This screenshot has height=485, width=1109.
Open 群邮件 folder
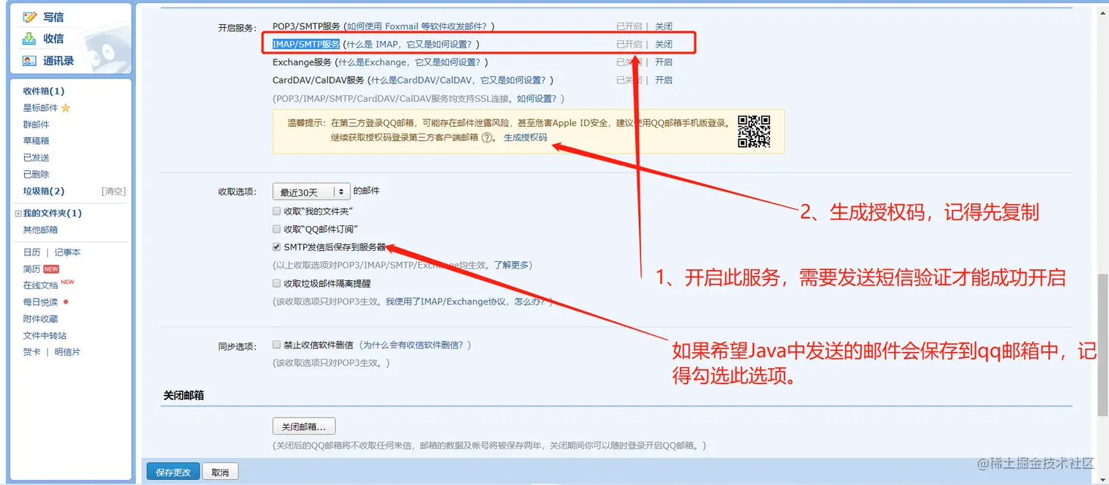(36, 125)
